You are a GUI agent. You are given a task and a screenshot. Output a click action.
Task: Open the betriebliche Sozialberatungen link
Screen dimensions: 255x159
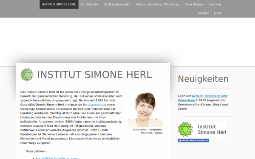[x=57, y=158]
